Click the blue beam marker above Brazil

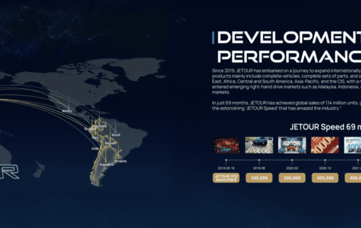pos(115,129)
